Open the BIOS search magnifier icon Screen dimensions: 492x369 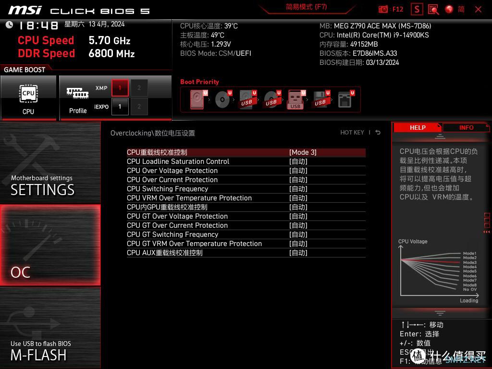(433, 10)
